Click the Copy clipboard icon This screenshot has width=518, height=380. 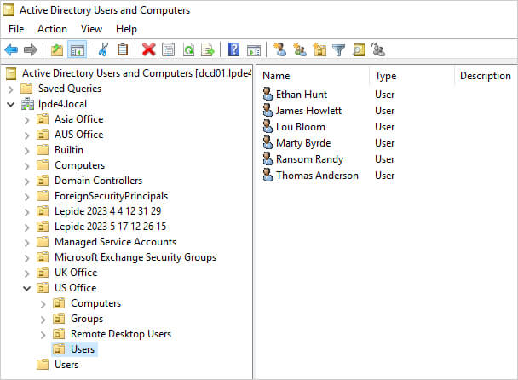pyautogui.click(x=123, y=50)
